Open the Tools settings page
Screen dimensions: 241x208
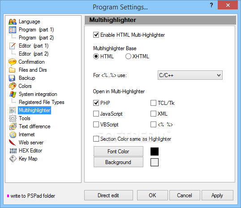pyautogui.click(x=25, y=118)
